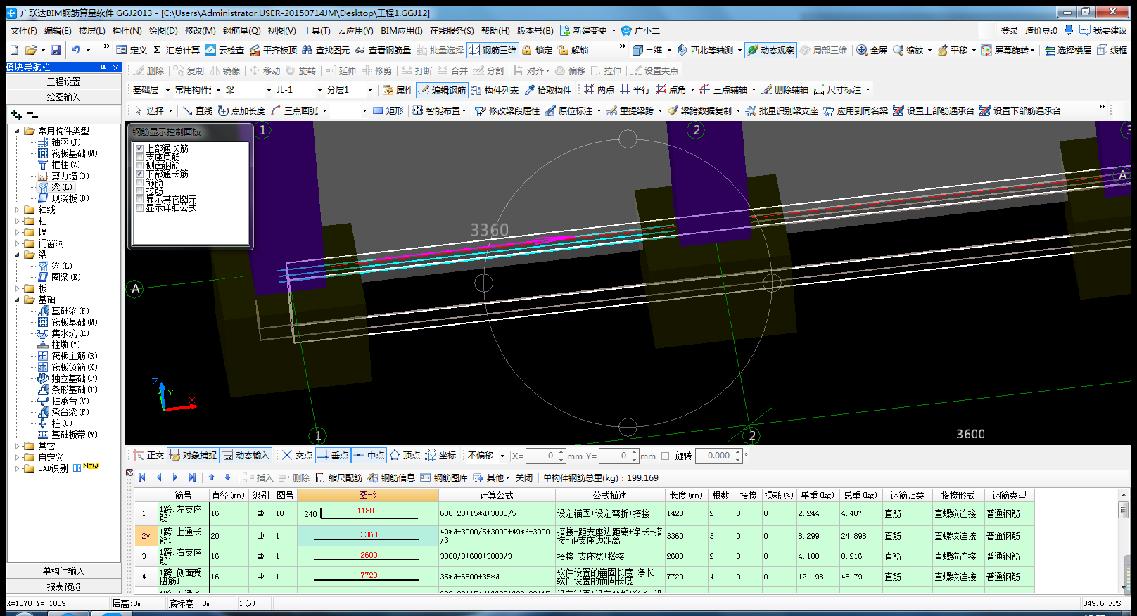Open 帮助(H) menu

click(x=495, y=30)
